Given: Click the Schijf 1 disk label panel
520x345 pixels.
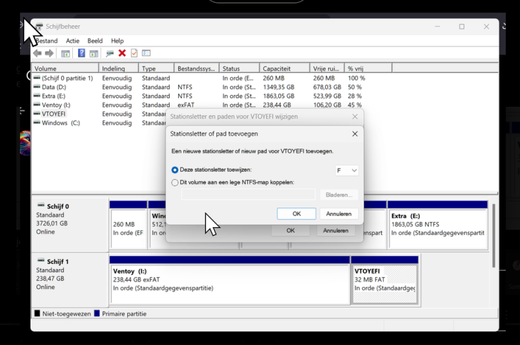Looking at the screenshot, I should point(70,280).
